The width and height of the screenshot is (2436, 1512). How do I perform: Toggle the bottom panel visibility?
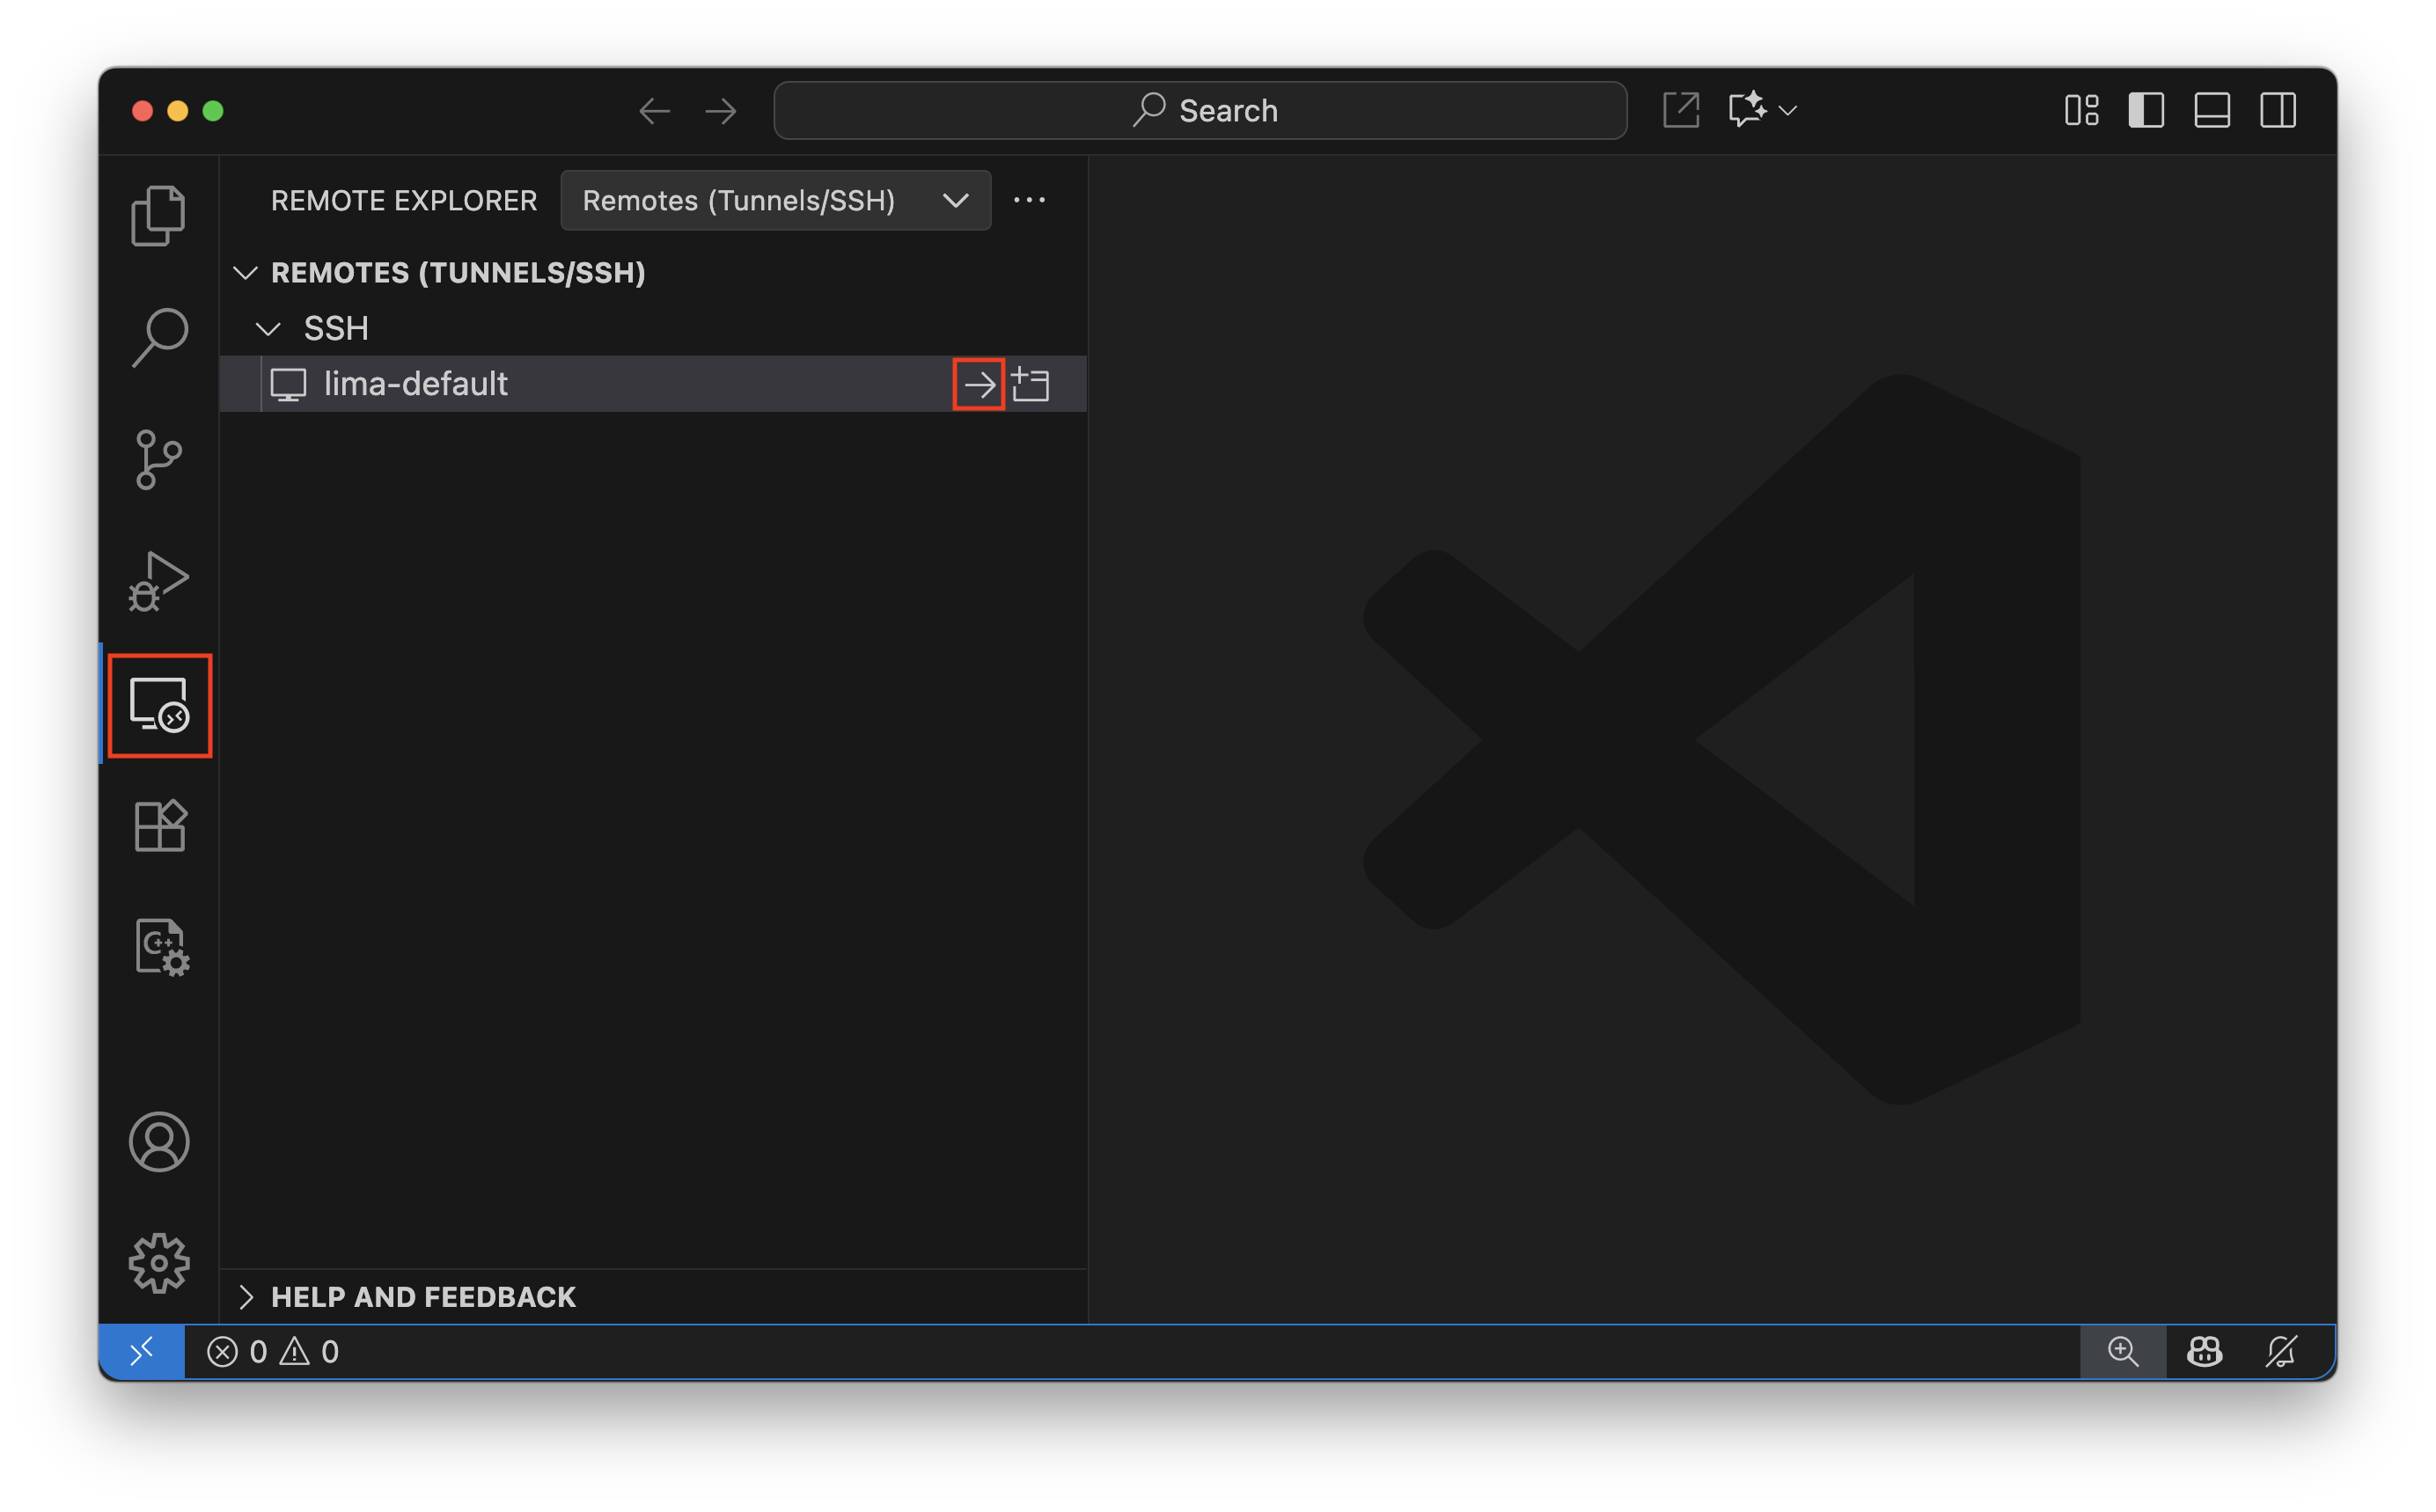pyautogui.click(x=2212, y=110)
